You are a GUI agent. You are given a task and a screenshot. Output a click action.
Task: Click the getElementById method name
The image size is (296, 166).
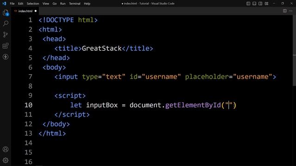click(x=193, y=105)
